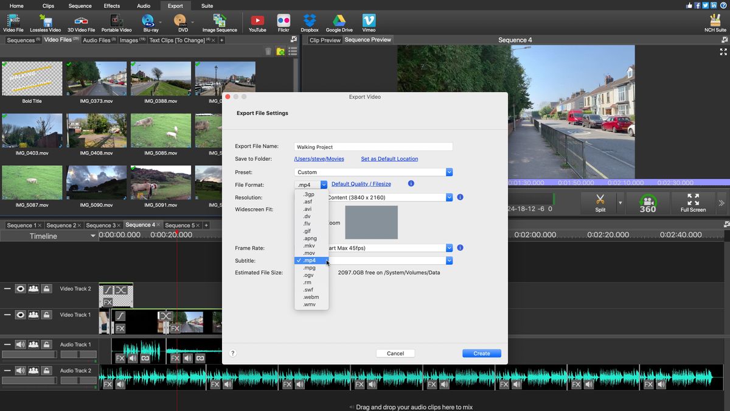Hide Video Track 2 with eye toggle
This screenshot has width=730, height=411.
point(19,289)
